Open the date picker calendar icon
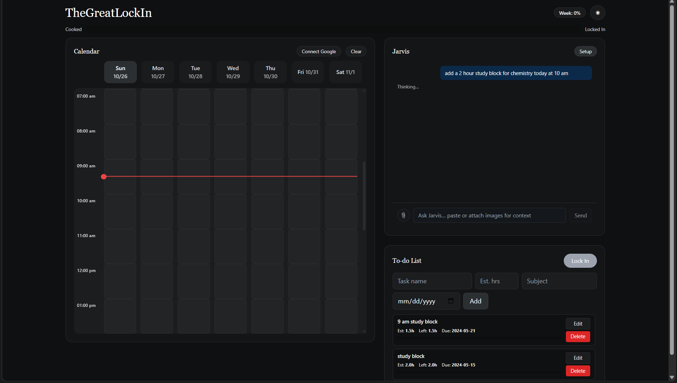Screen dimensions: 677x383 coord(451,301)
